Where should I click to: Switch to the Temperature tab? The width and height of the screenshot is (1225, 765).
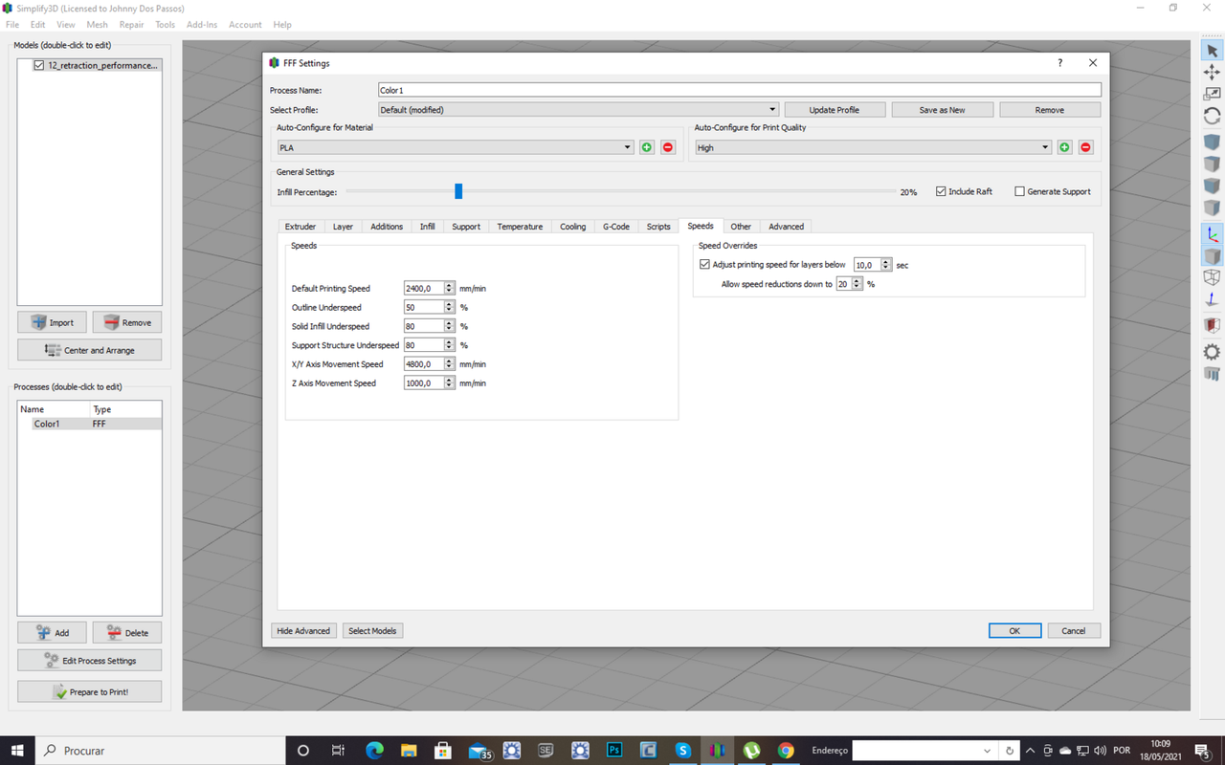520,227
